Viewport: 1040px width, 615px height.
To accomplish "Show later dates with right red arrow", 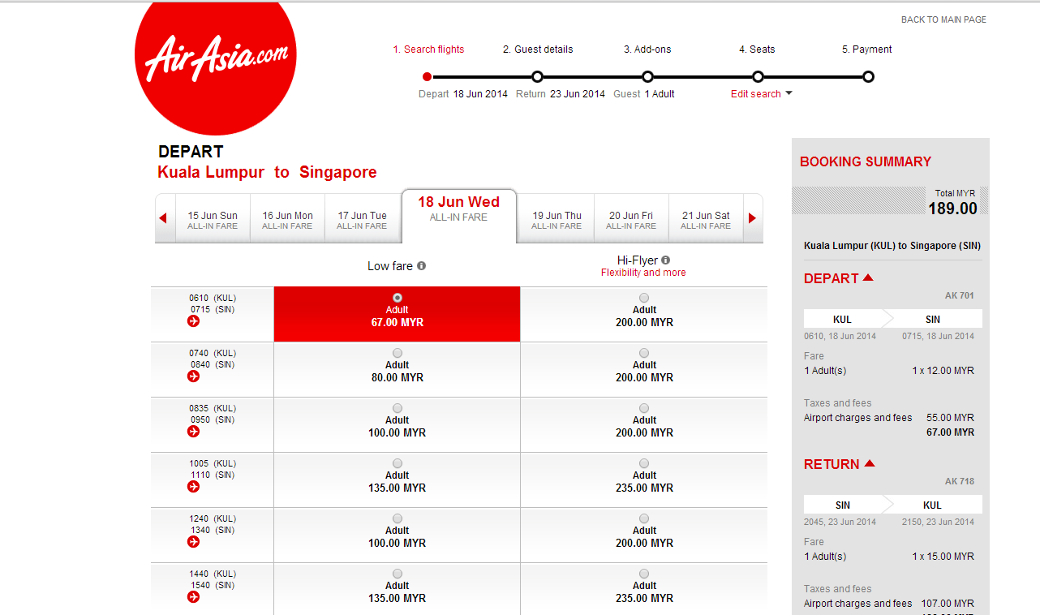I will click(x=752, y=218).
